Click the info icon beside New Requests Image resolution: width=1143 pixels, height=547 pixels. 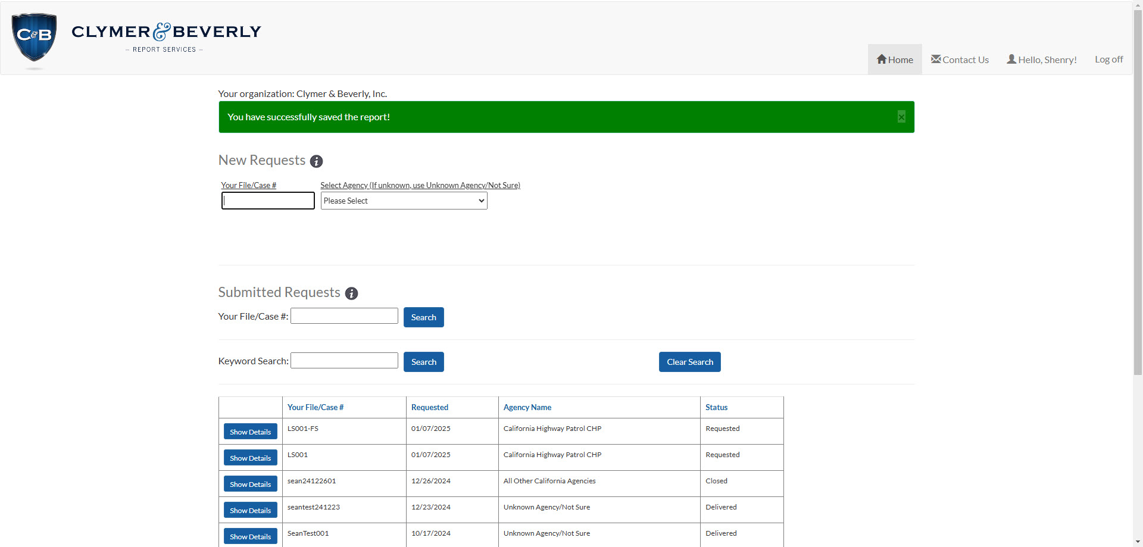317,161
